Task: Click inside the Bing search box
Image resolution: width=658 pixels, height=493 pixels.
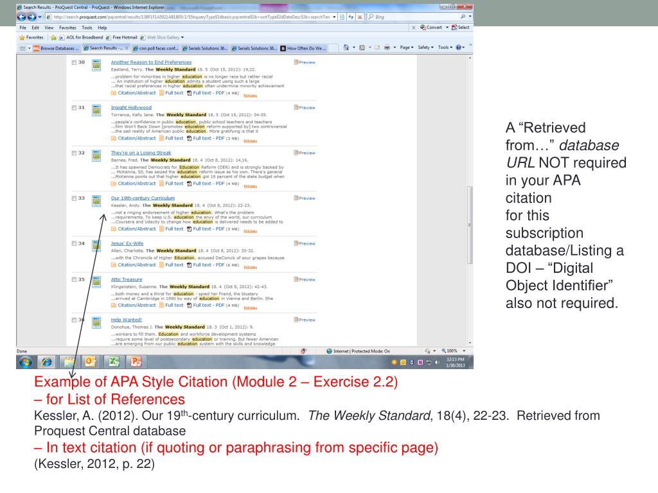Action: click(x=413, y=17)
